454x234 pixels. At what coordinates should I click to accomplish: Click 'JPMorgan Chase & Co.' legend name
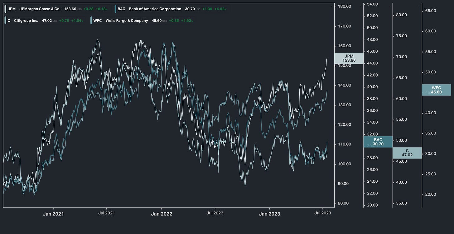40,9
